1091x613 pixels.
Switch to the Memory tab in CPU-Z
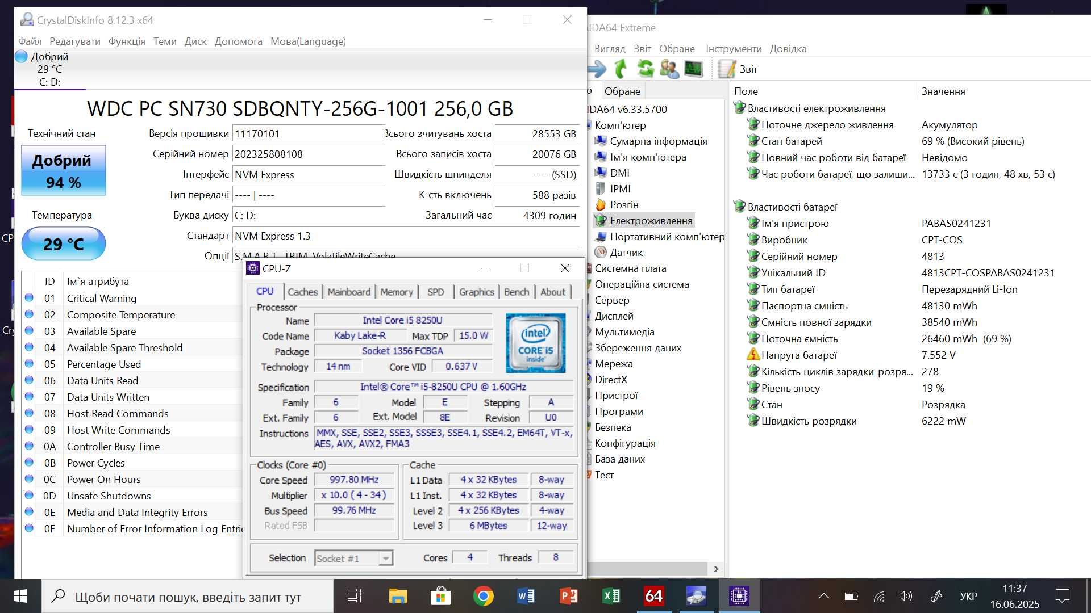397,292
